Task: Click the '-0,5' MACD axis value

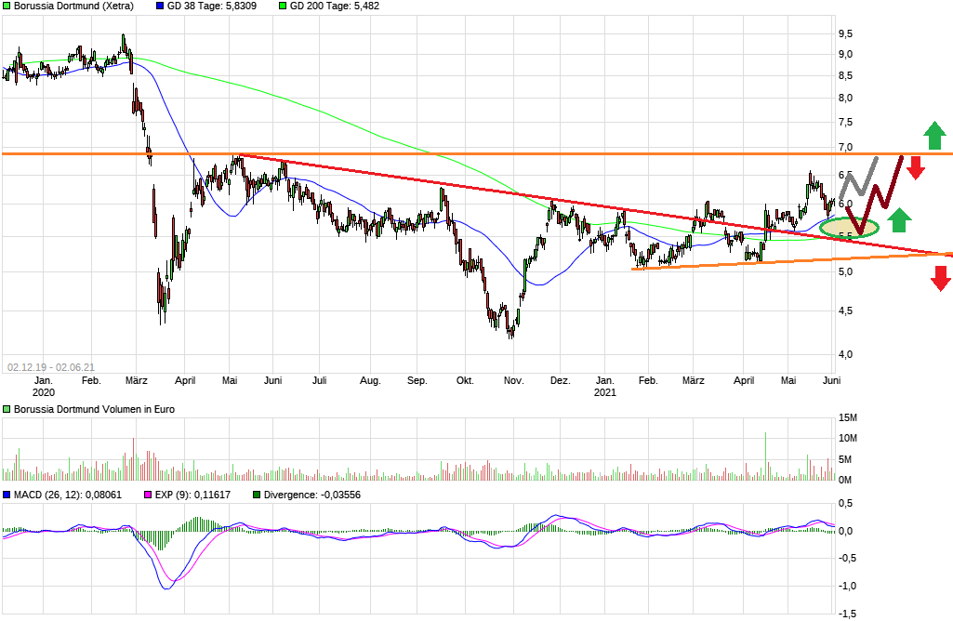Action: tap(847, 559)
